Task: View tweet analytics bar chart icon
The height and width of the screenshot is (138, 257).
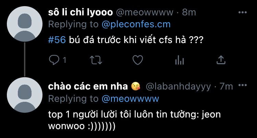Action: [x=180, y=60]
